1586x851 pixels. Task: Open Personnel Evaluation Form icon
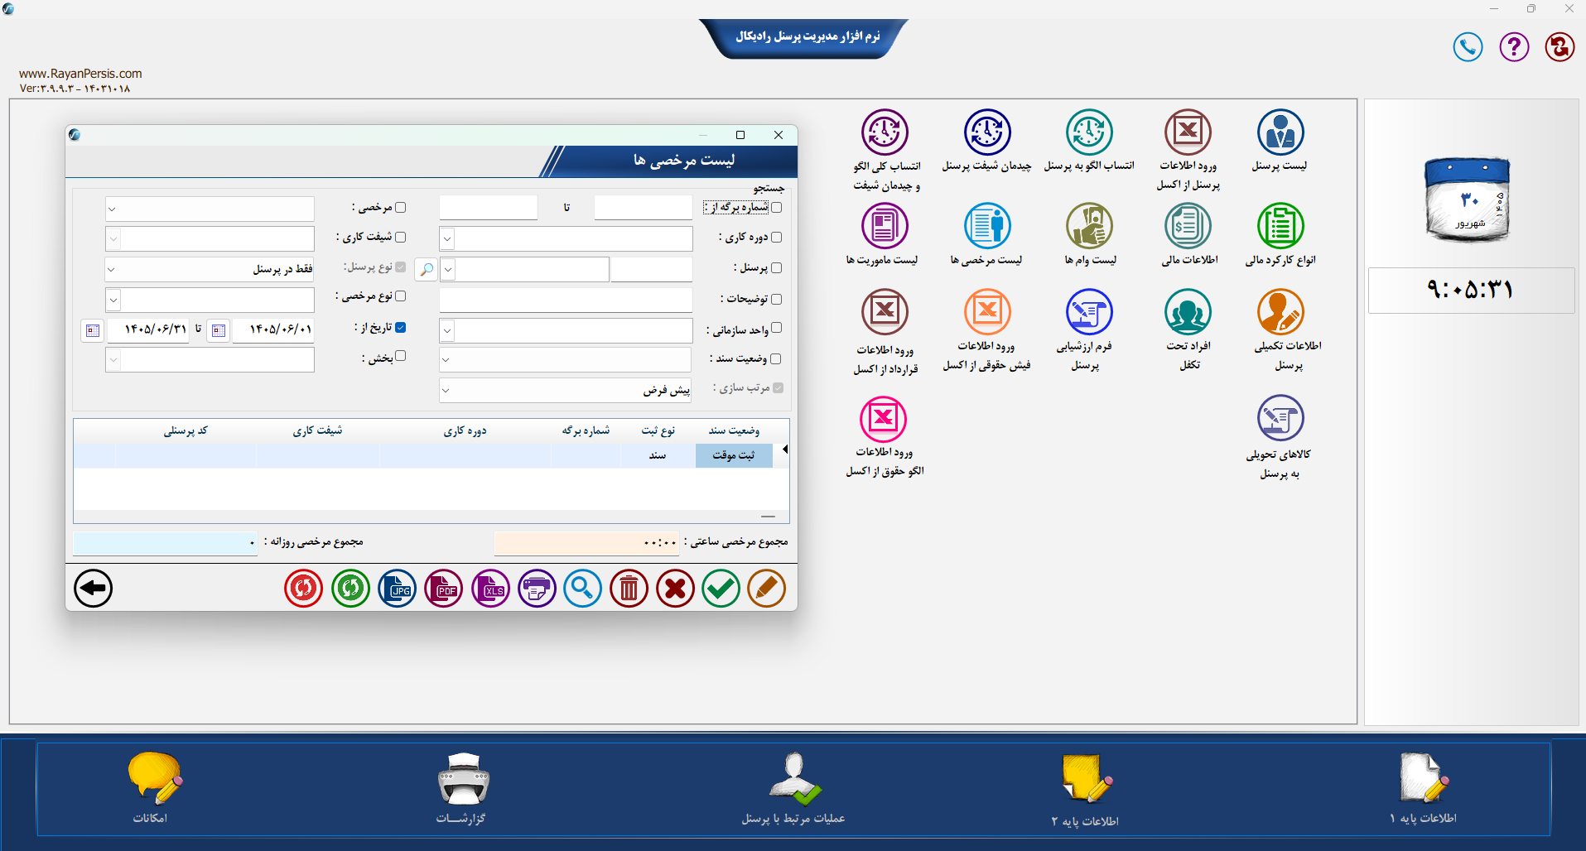pos(1089,312)
